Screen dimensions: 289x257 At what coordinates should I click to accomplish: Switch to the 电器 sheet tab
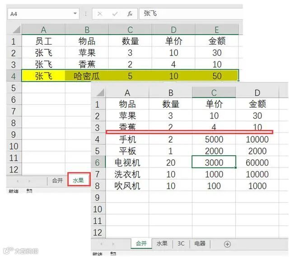(x=200, y=244)
